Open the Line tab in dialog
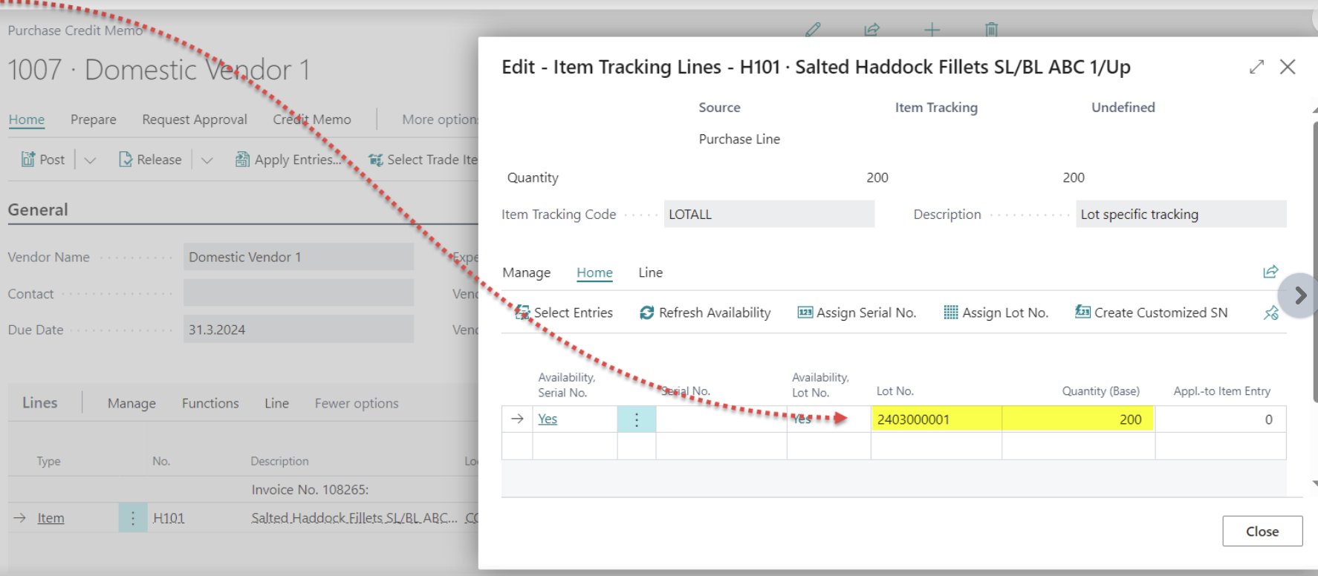 pyautogui.click(x=650, y=272)
